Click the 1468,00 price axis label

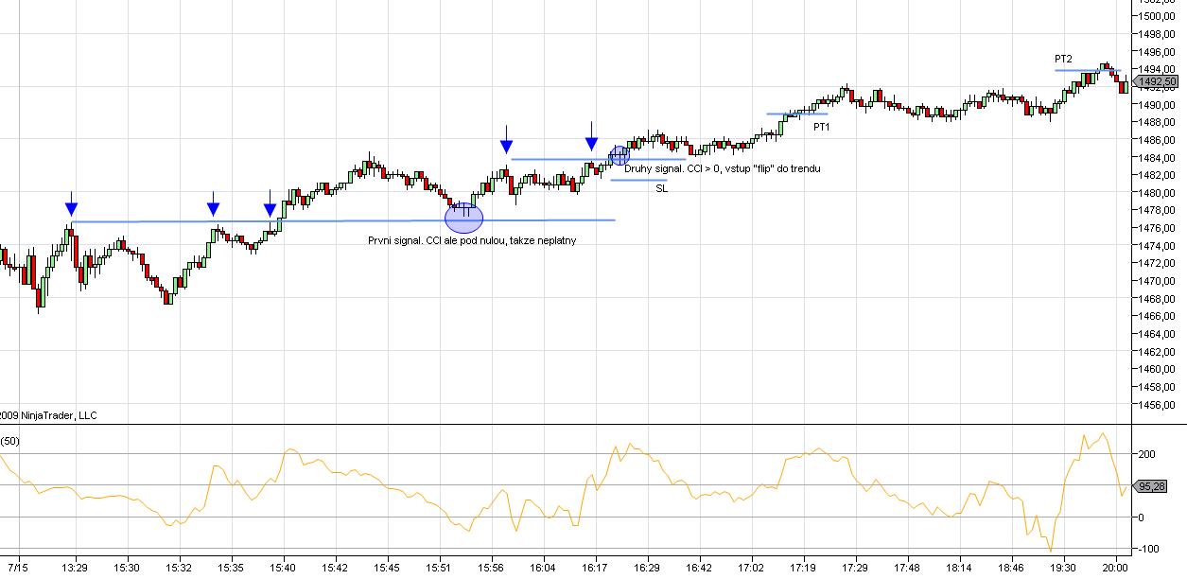pos(1158,299)
